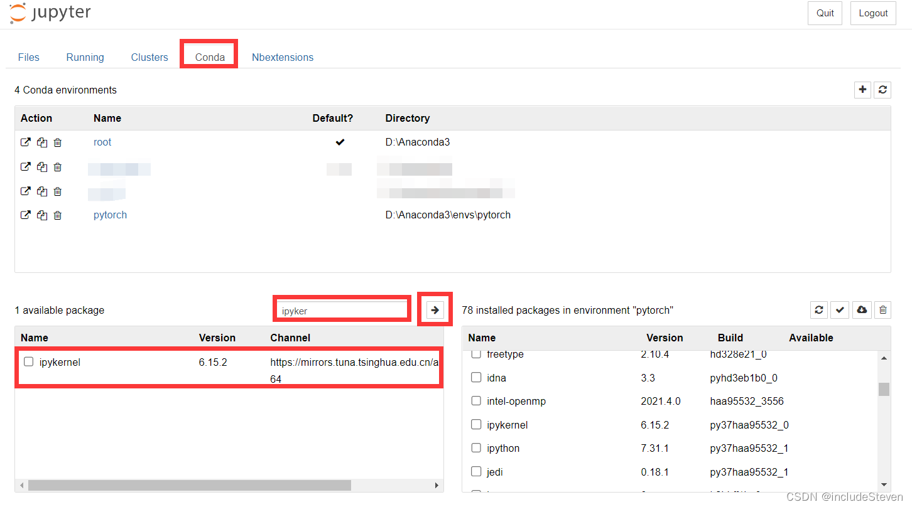This screenshot has height=507, width=912.
Task: Click down arrow of installed packages scrollbar
Action: tap(884, 484)
